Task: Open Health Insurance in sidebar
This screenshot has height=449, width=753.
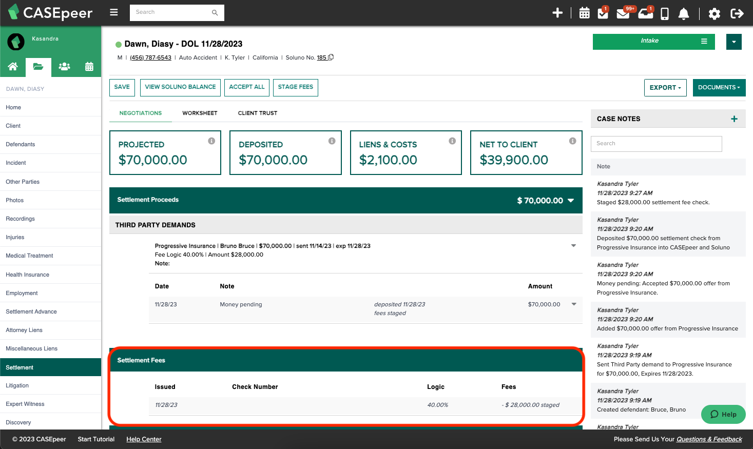Action: tap(50, 275)
